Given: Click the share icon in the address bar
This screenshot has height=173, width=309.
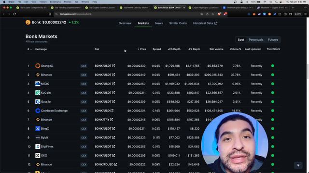Looking at the screenshot, I should 207,14.
